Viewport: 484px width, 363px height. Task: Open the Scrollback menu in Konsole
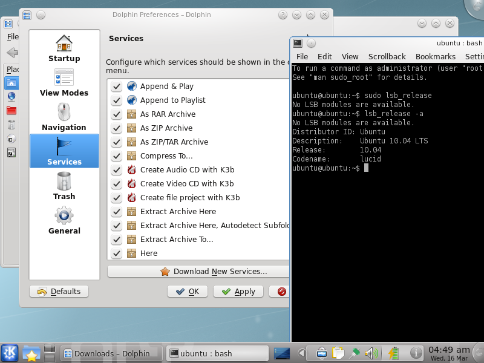tap(387, 56)
